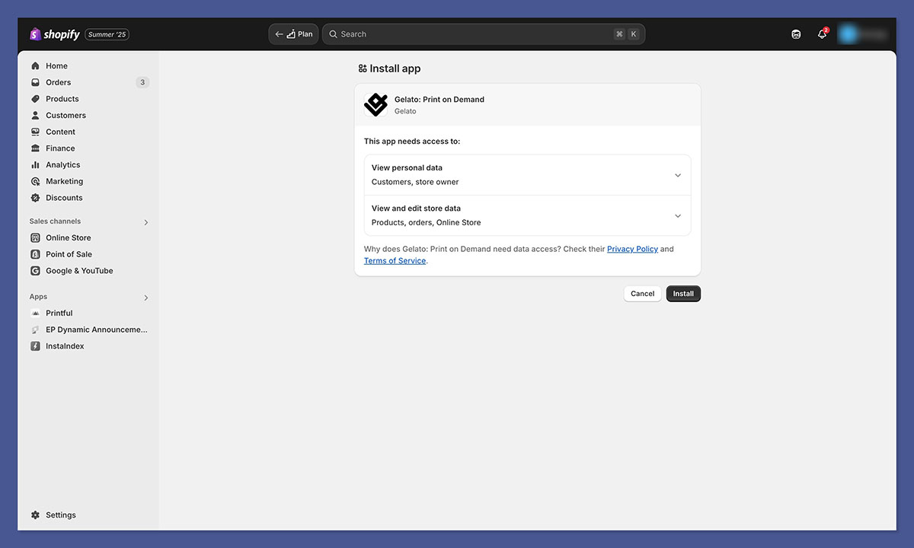This screenshot has height=548, width=914.
Task: Click the EP Dynamic Announcement app icon
Action: (x=35, y=330)
